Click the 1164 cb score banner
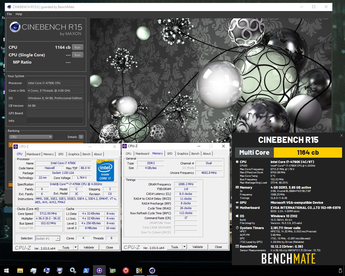Screen dimensions: 345x276 click(308, 153)
